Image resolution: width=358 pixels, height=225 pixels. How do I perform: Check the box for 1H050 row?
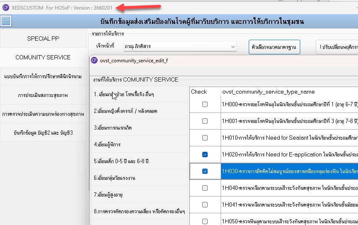tap(205, 221)
